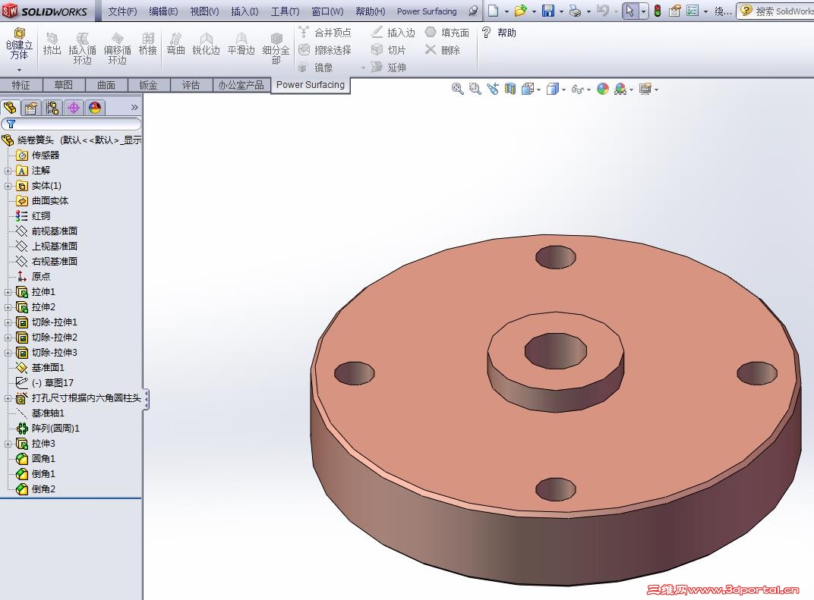Click Fill Face (填充面) command
This screenshot has height=600, width=814.
(447, 33)
